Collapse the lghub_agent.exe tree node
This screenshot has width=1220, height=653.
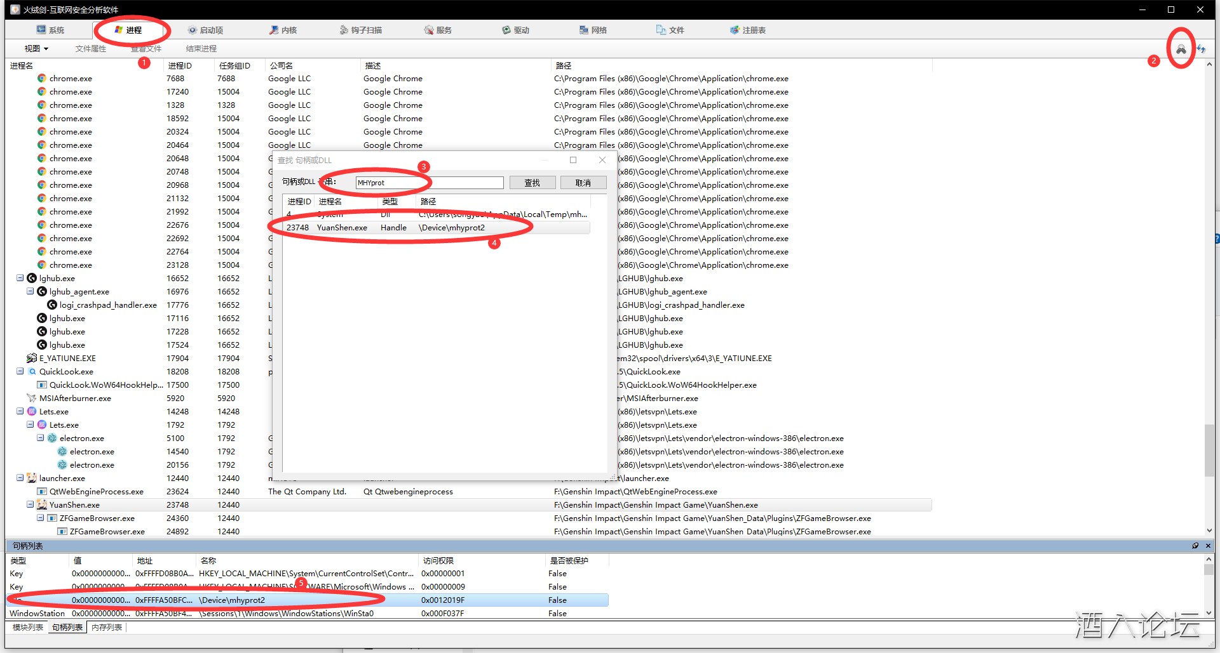click(30, 291)
